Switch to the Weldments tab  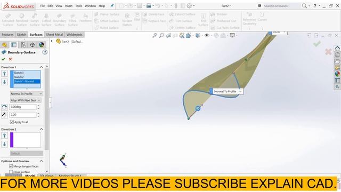click(75, 35)
